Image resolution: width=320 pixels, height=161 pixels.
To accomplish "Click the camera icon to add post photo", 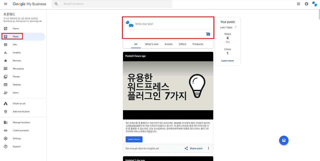I will point(208,34).
